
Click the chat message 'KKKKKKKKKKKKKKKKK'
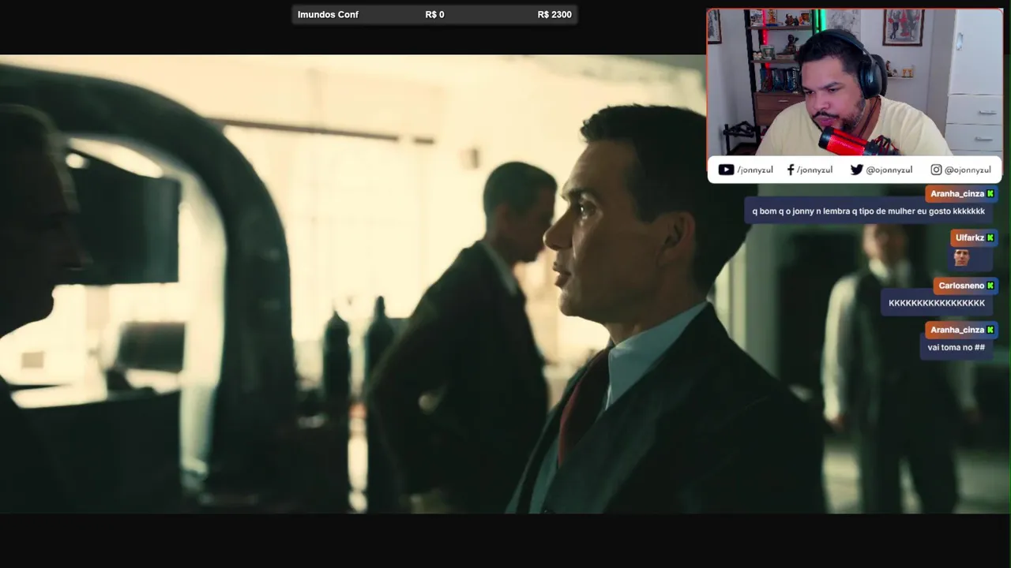tap(937, 303)
